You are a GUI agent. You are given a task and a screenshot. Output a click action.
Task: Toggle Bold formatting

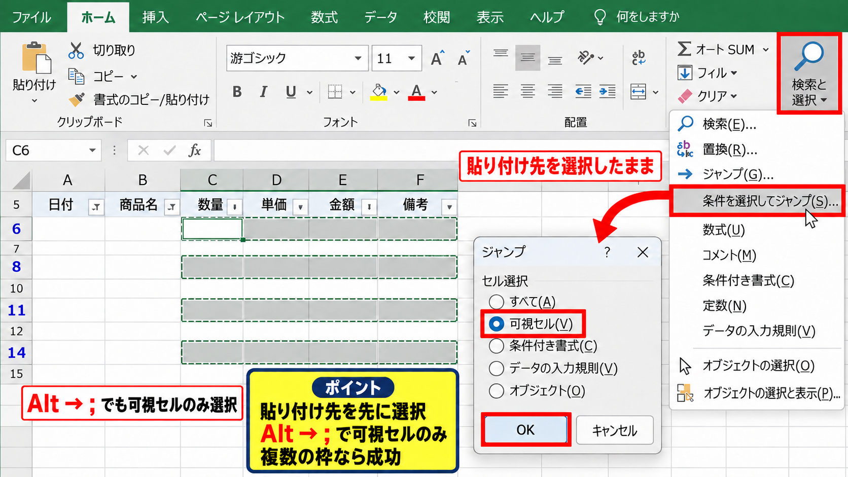[x=237, y=92]
